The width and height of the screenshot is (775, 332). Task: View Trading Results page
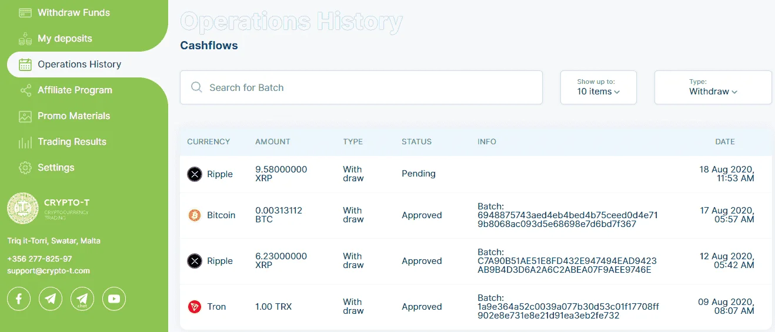tap(72, 142)
